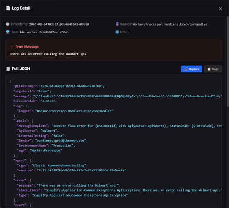Click the "InternalTesting": "false" line
The image size is (229, 208).
(x=41, y=136)
